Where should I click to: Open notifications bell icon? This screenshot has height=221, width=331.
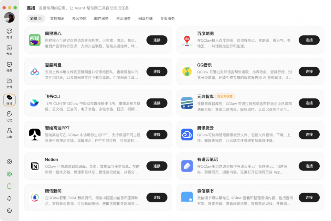point(9,198)
